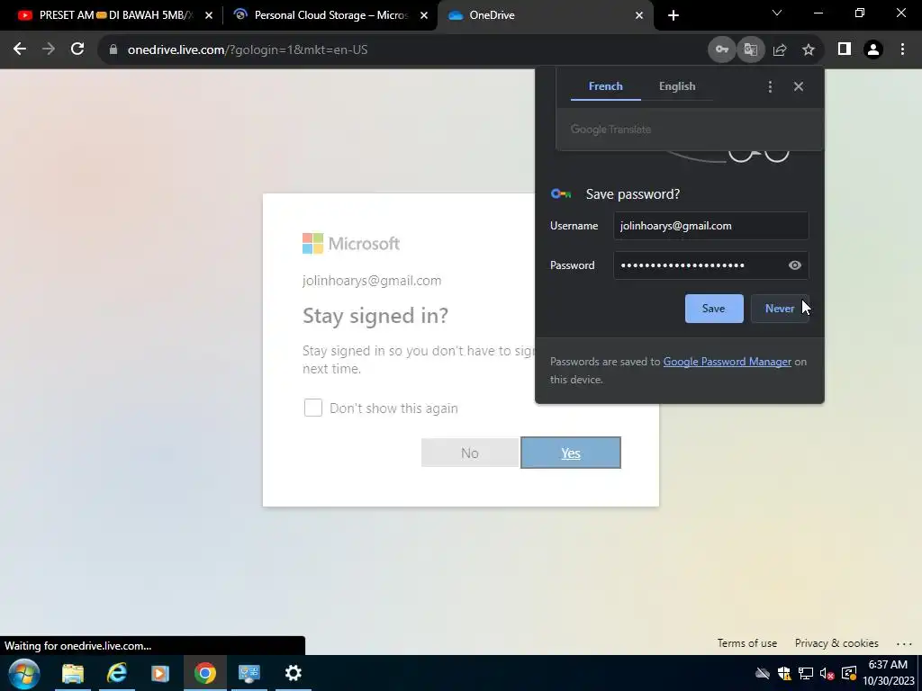Confirm staying signed in with Yes
922x691 pixels.
[570, 453]
